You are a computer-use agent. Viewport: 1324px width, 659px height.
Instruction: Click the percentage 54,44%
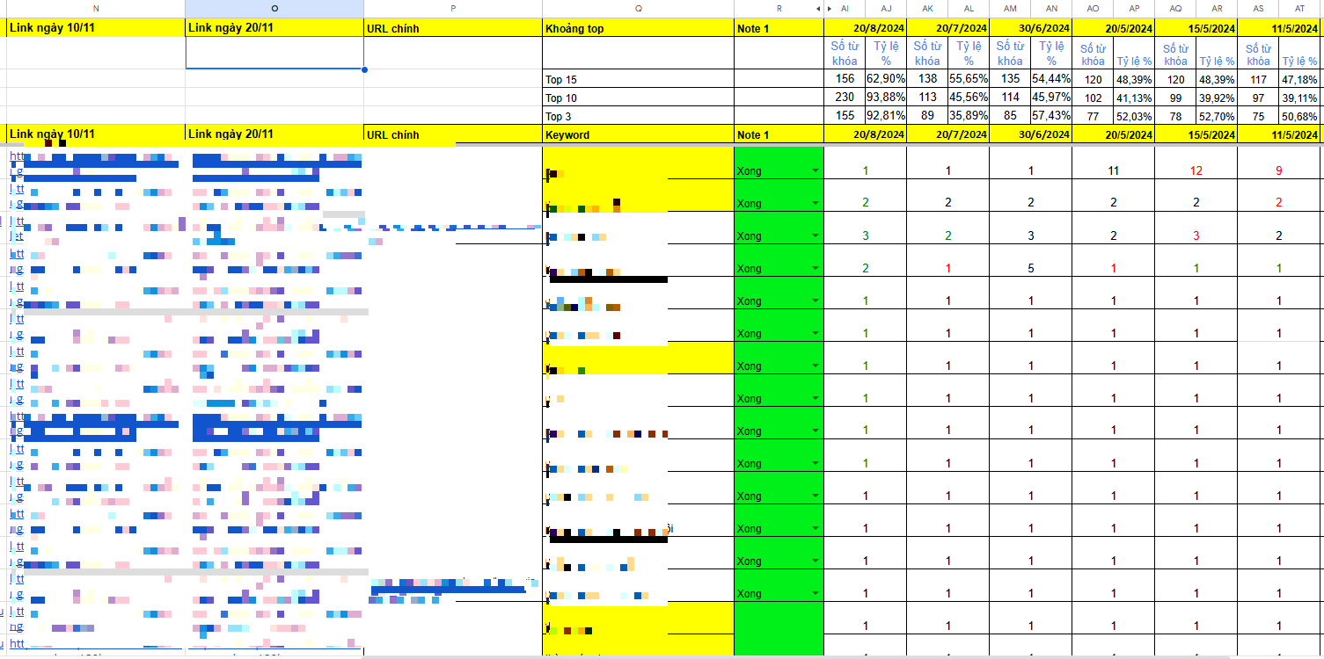click(1051, 79)
